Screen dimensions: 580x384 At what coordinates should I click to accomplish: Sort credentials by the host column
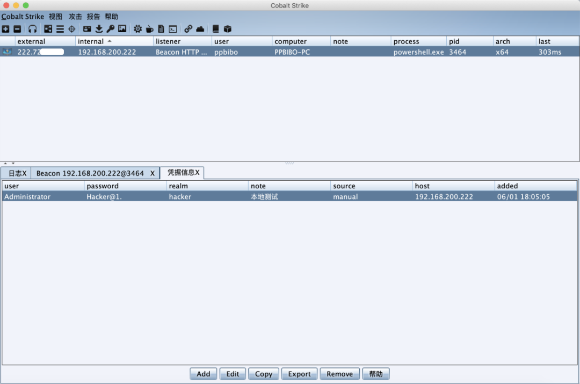pos(453,186)
